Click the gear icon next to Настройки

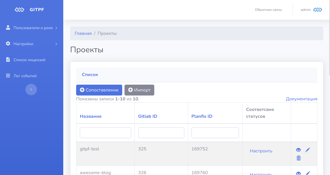[x=8, y=43]
